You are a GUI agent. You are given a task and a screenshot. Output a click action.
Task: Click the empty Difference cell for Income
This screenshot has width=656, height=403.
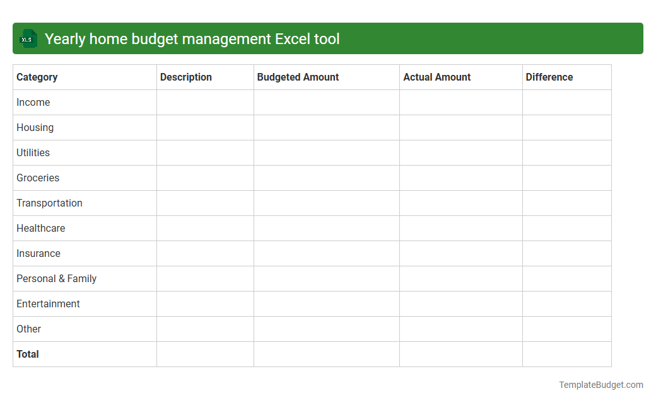(x=566, y=102)
